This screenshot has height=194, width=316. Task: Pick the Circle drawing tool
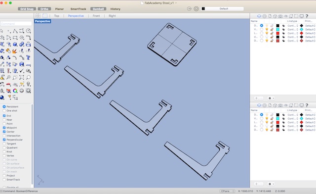click(29, 31)
